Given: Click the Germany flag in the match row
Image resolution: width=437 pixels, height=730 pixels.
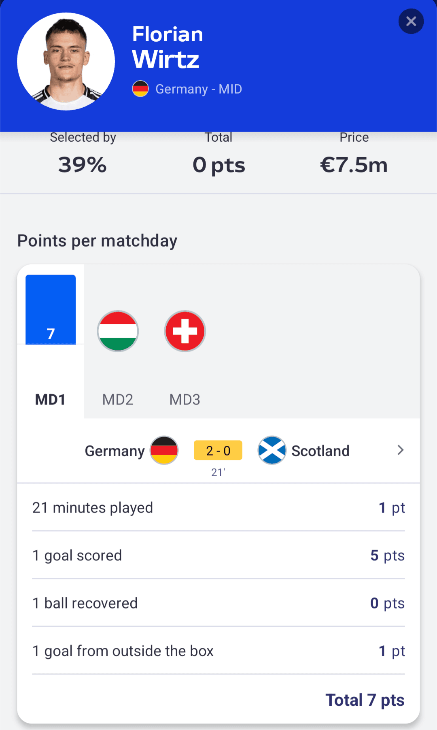Looking at the screenshot, I should [x=164, y=450].
